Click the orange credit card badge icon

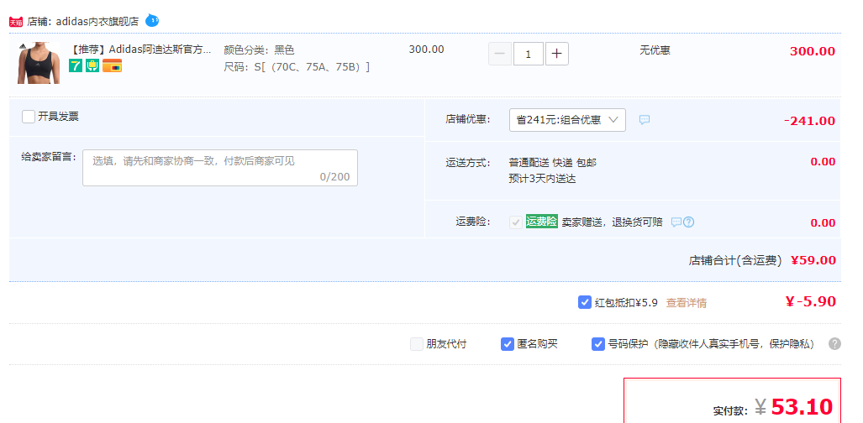coord(113,66)
